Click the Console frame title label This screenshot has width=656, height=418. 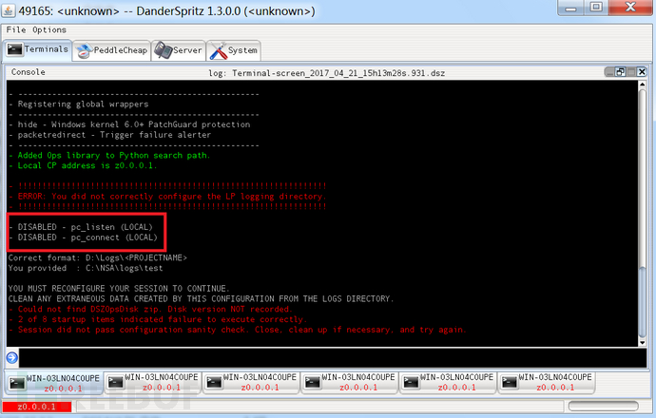click(28, 72)
